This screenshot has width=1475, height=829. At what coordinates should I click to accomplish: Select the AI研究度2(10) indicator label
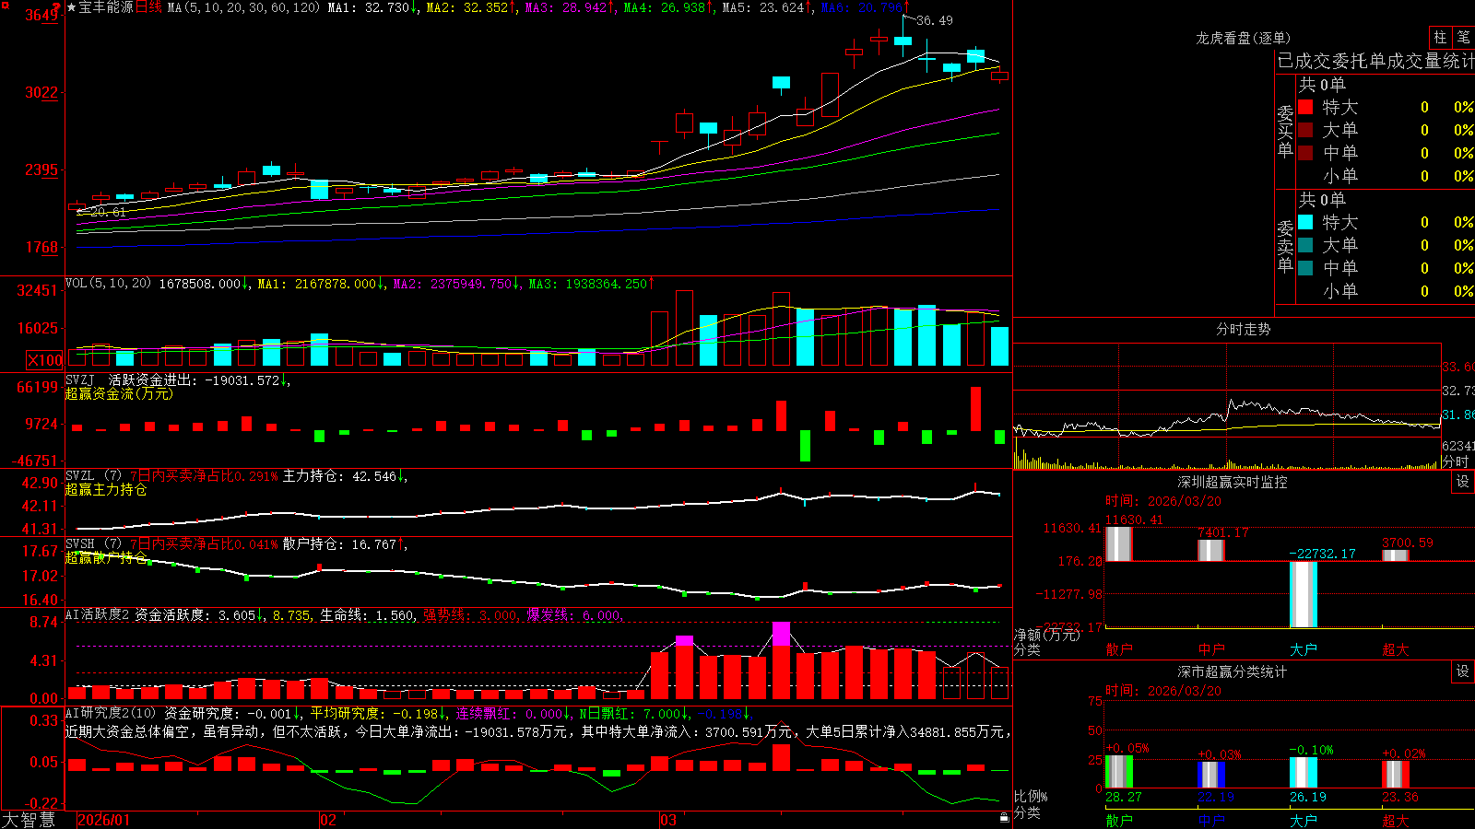(x=111, y=713)
